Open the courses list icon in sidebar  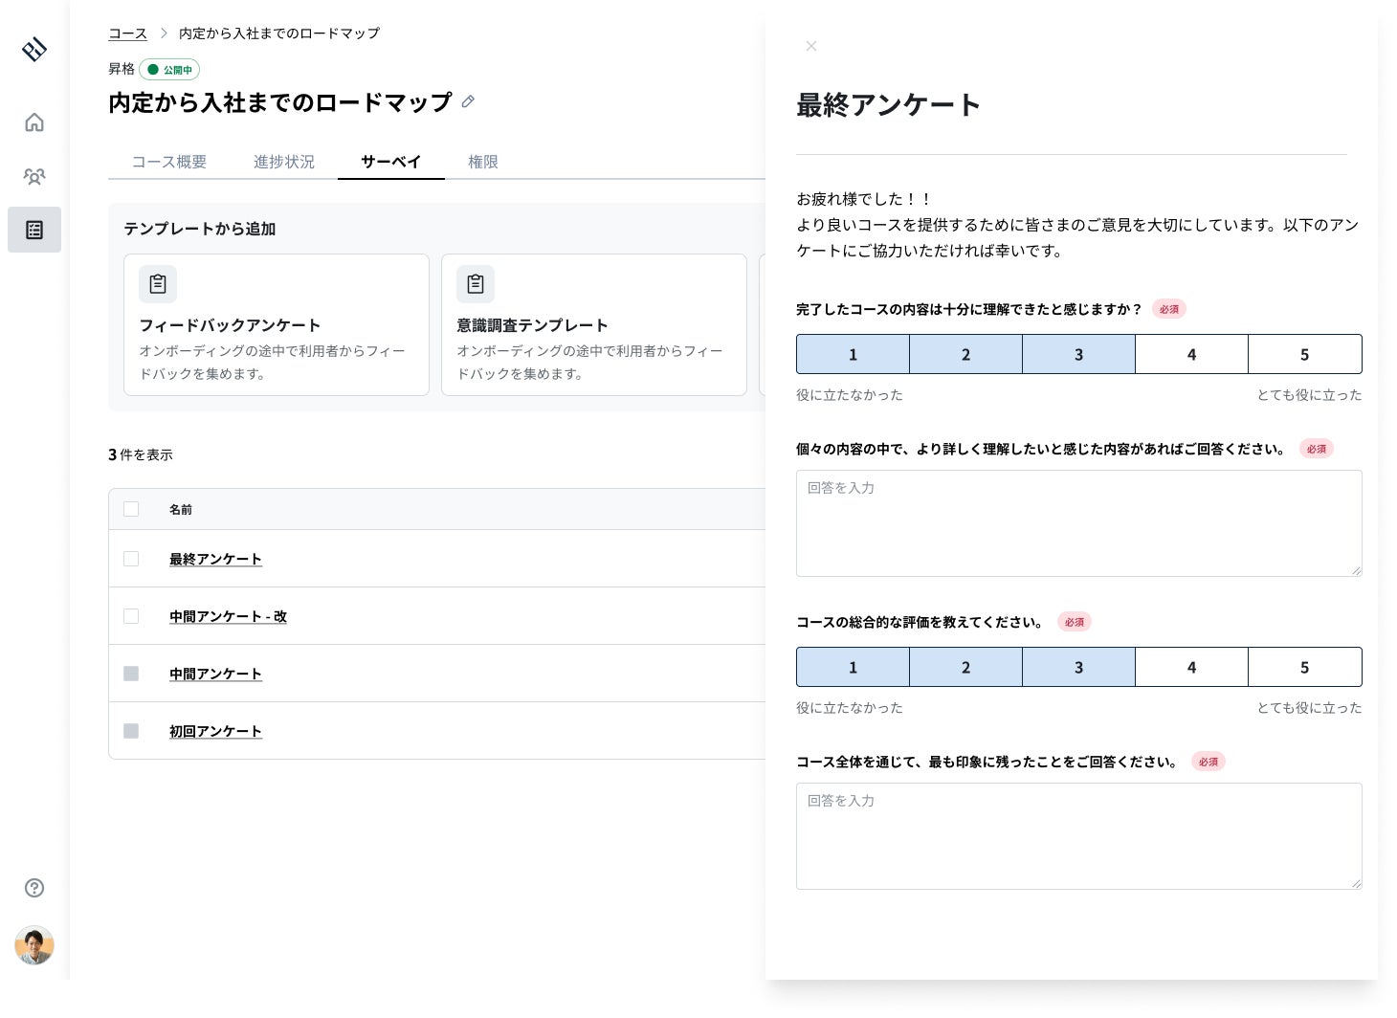[34, 230]
